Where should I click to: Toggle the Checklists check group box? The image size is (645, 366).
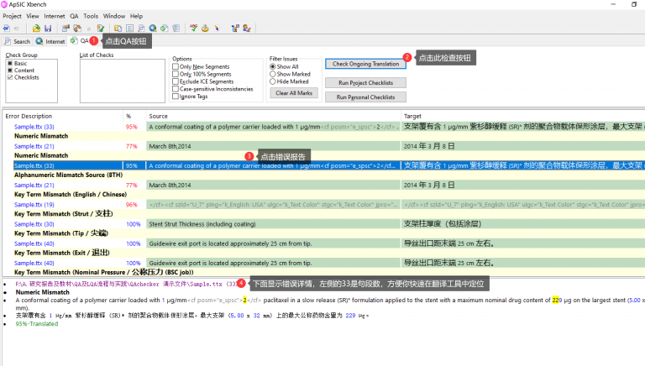[x=9, y=77]
